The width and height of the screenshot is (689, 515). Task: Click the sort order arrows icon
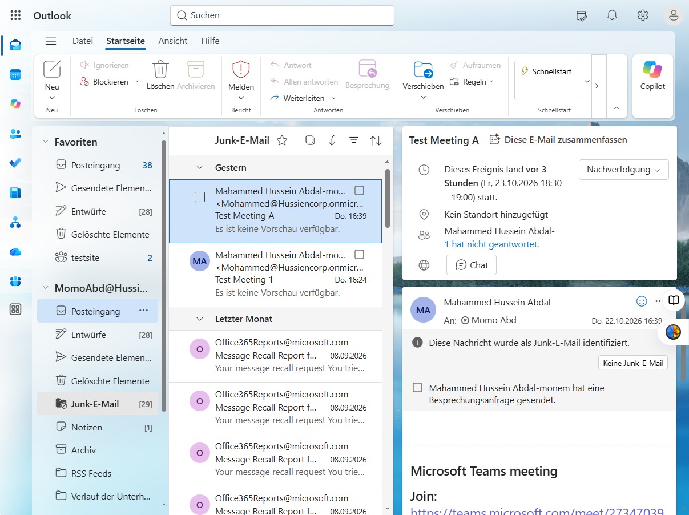[x=376, y=140]
